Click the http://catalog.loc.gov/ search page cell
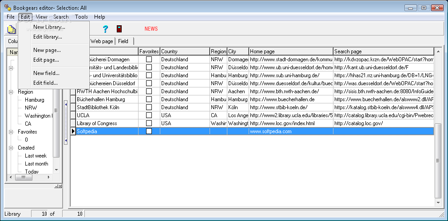Screen dimensions: 448x221 [384, 123]
